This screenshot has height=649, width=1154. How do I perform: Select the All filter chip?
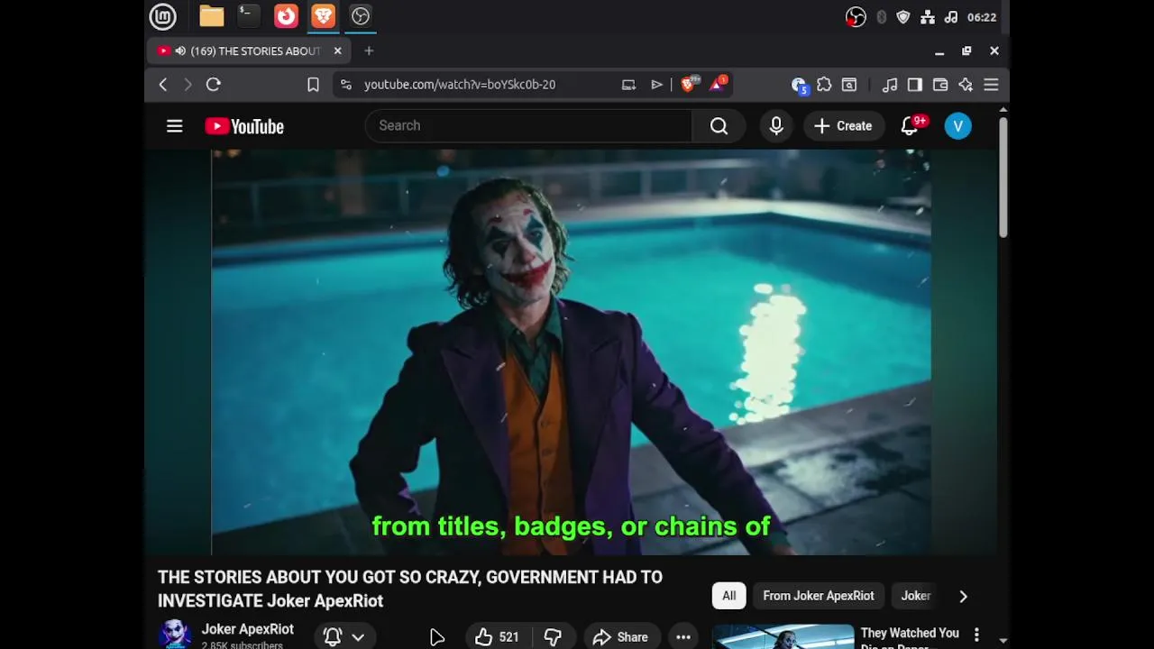728,596
